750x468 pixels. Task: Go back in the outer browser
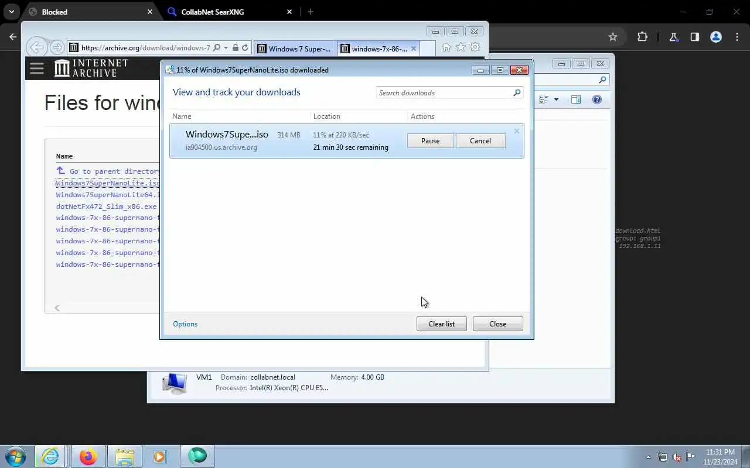[x=13, y=37]
